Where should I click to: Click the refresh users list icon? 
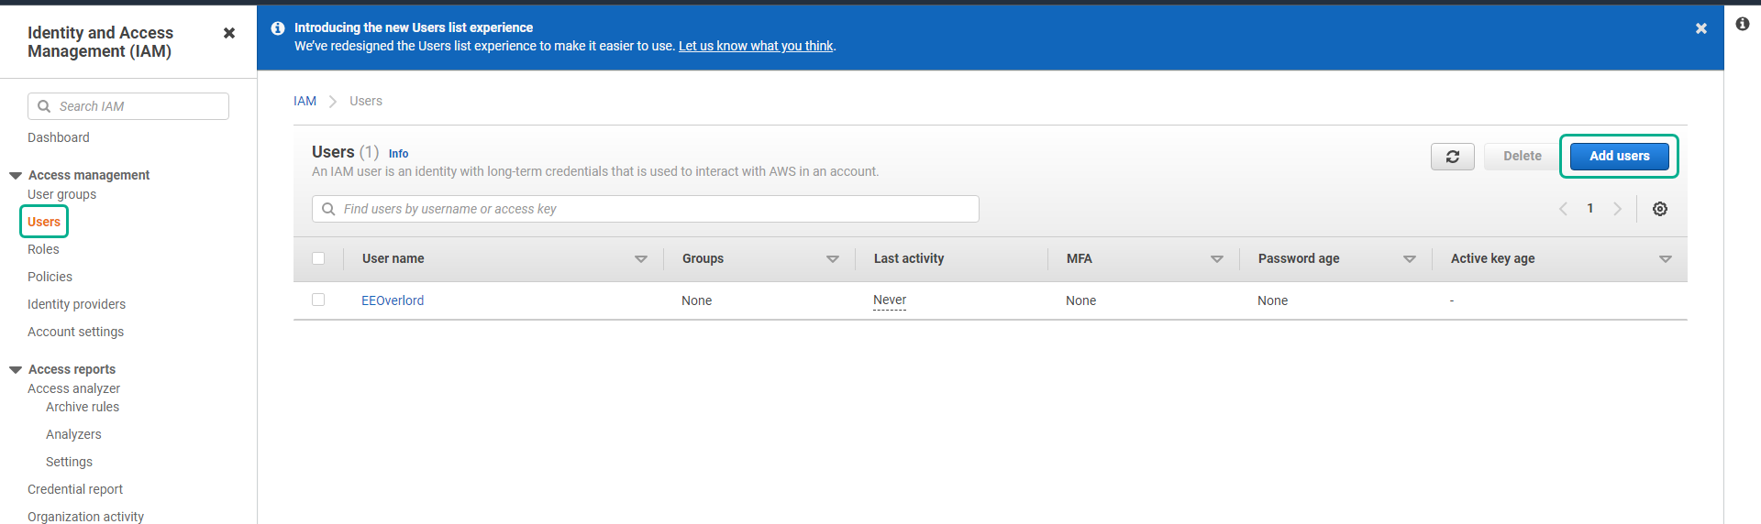tap(1452, 157)
